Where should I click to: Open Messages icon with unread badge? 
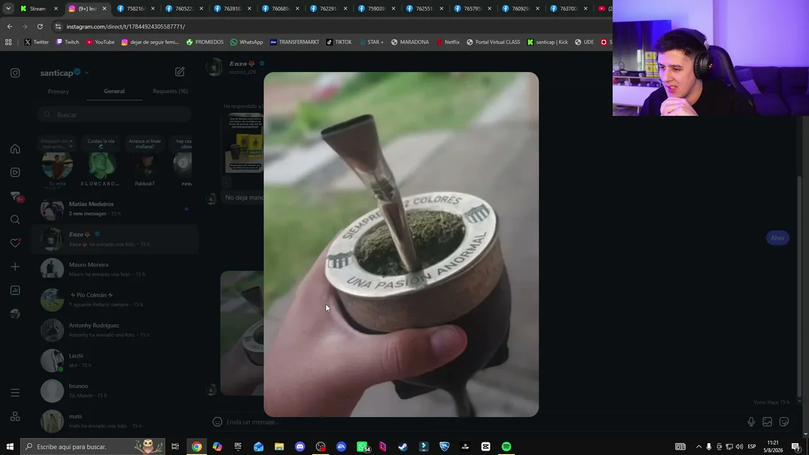pos(15,197)
